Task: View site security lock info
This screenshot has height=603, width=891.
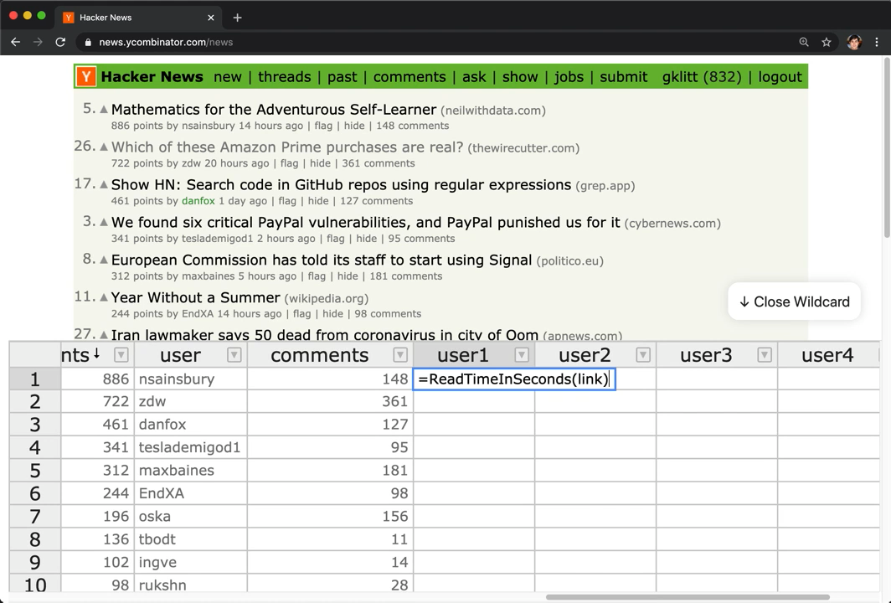Action: [87, 42]
